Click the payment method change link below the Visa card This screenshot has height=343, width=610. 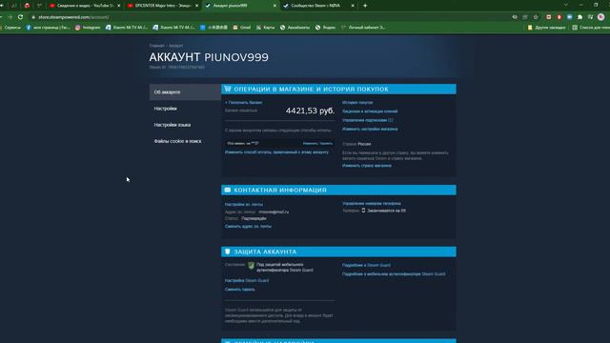click(276, 152)
